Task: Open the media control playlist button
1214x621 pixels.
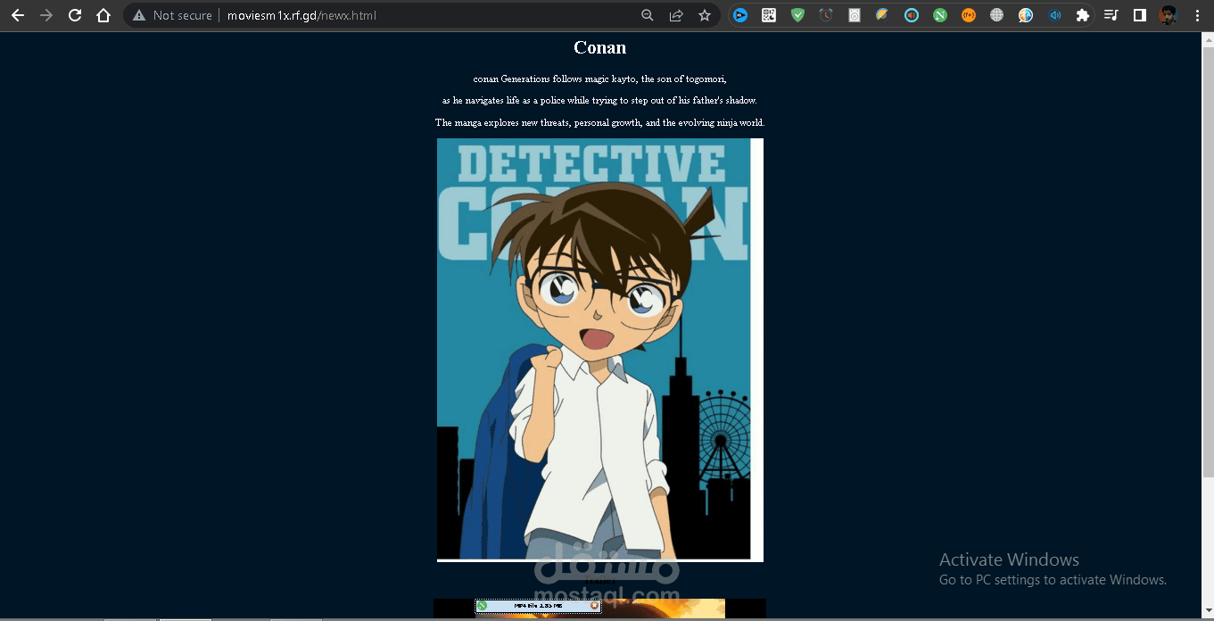Action: (1111, 15)
